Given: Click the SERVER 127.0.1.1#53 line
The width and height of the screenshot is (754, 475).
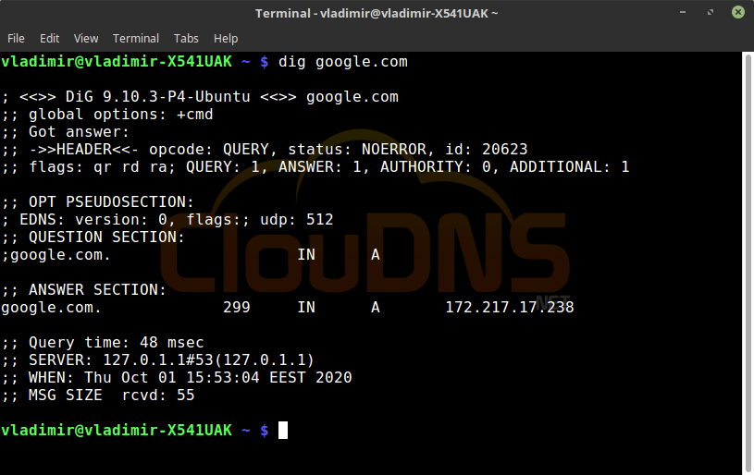Looking at the screenshot, I should pyautogui.click(x=157, y=360).
